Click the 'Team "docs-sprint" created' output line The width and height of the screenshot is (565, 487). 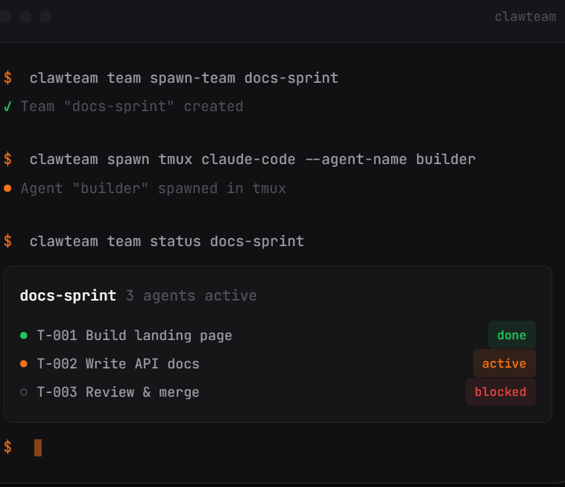coord(132,107)
